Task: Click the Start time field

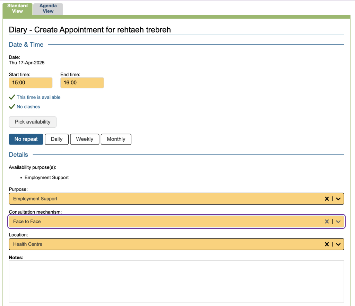Action: [31, 83]
